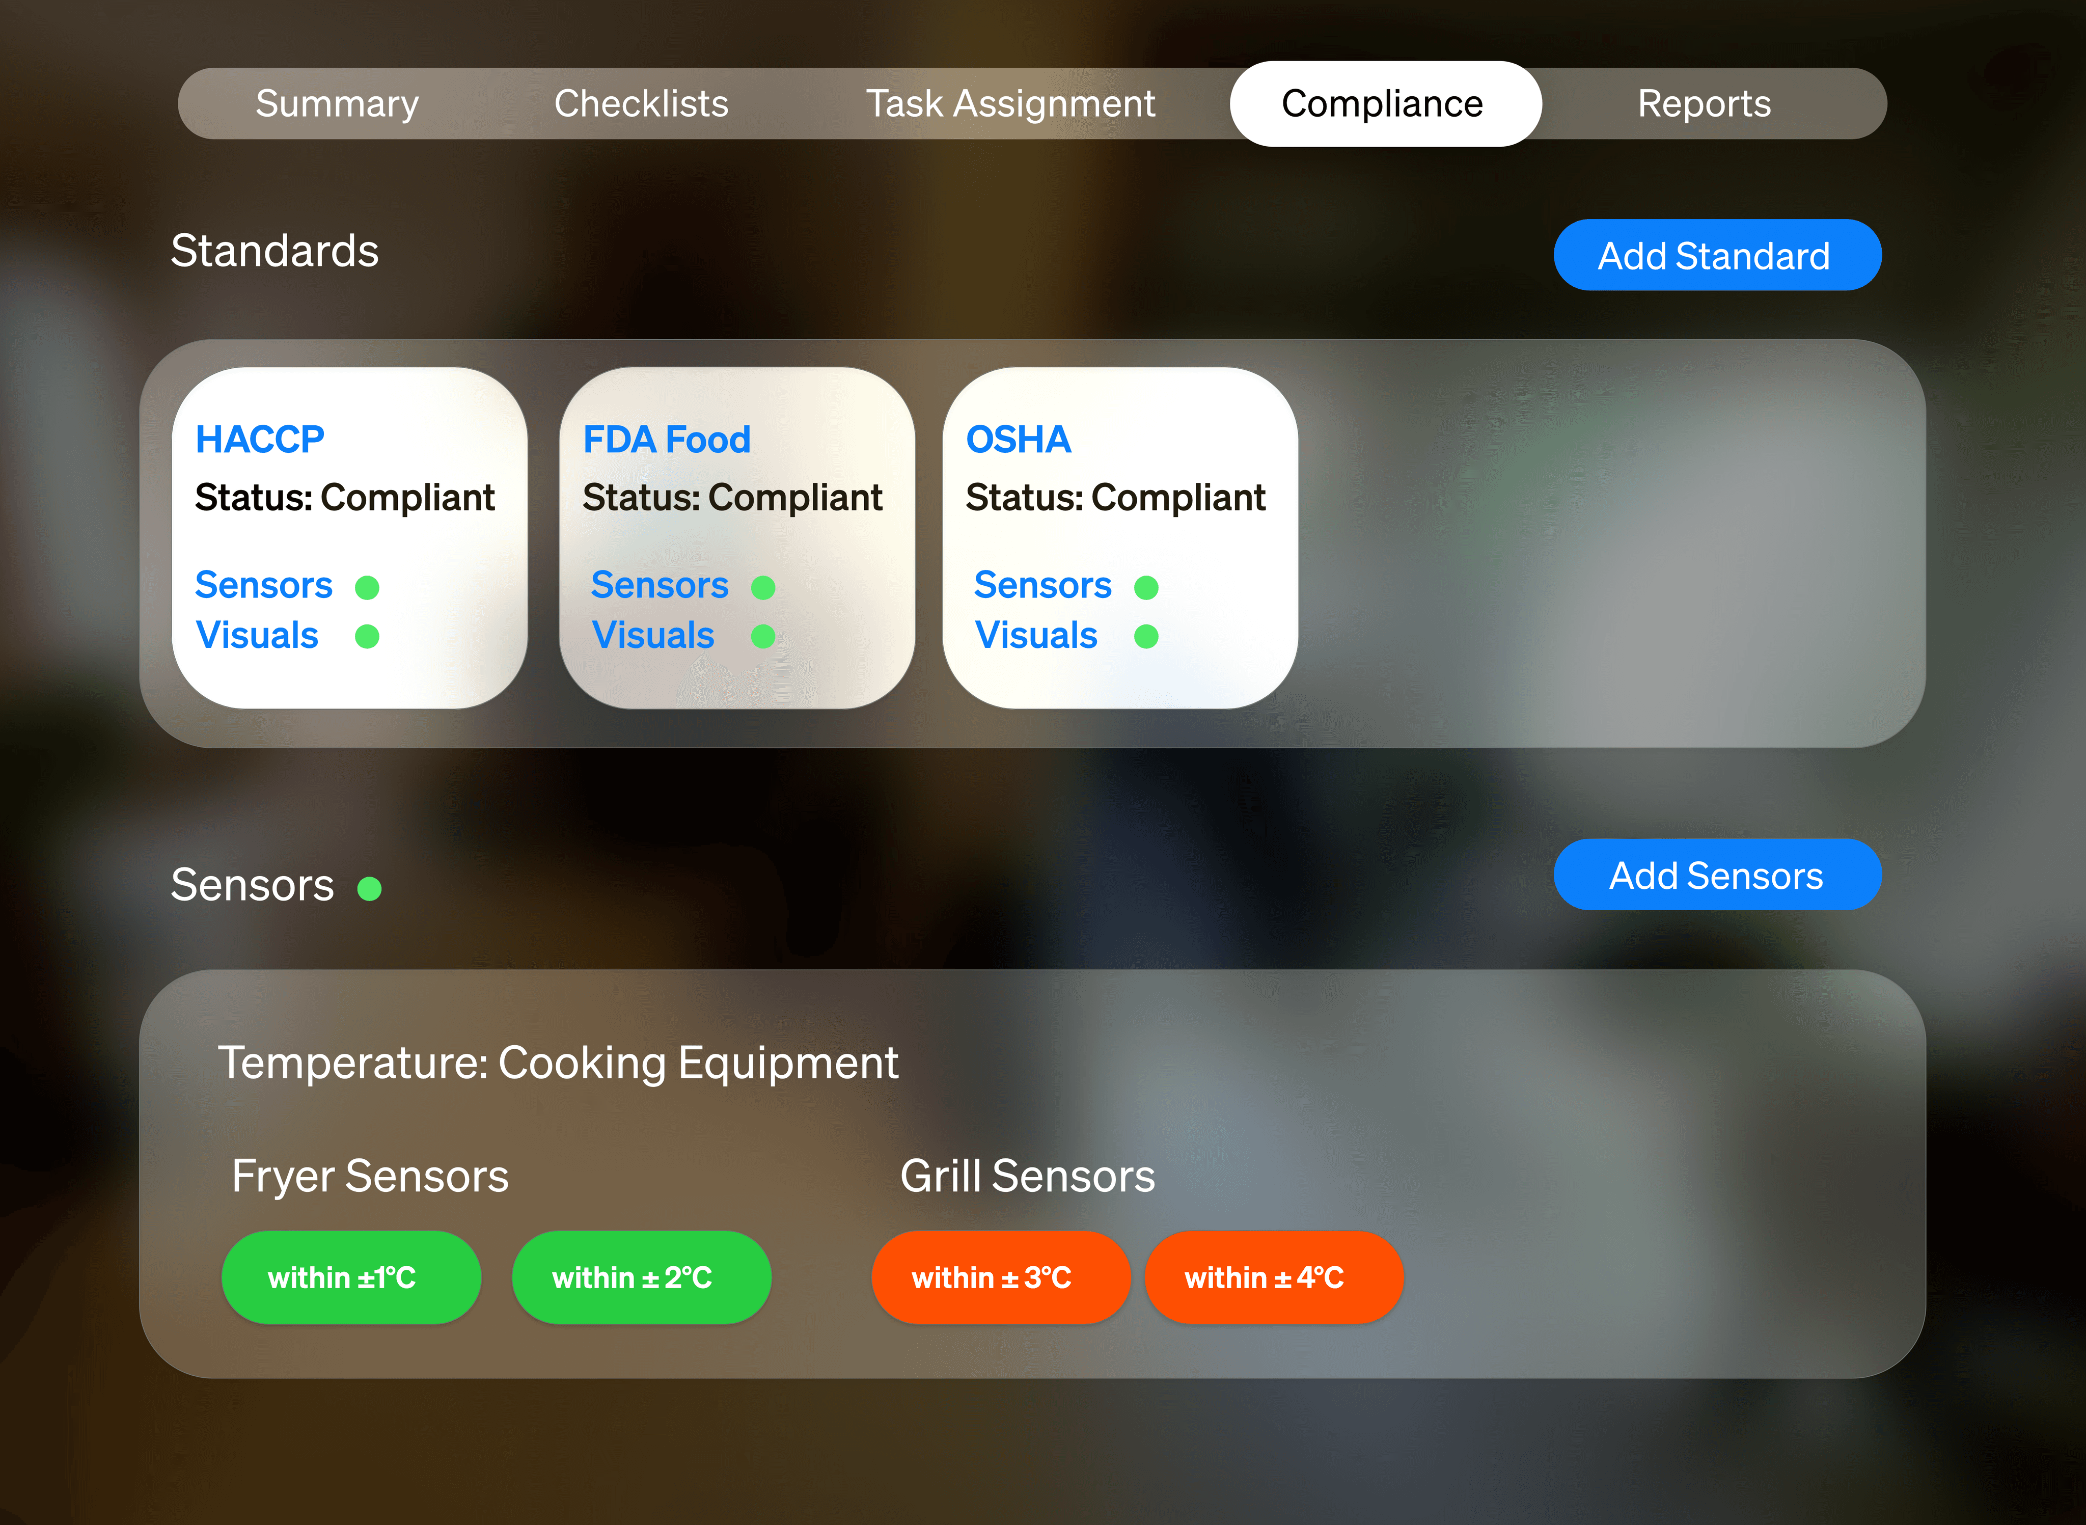
Task: Click the 'Fryer Sensors' label
Action: (x=370, y=1176)
